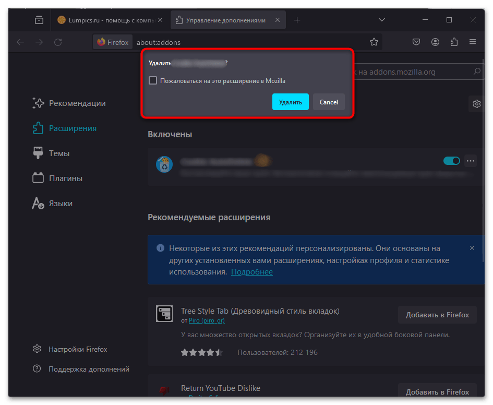Viewport: 493px width, 405px height.
Task: Disable the enabled extension toggle
Action: point(451,161)
